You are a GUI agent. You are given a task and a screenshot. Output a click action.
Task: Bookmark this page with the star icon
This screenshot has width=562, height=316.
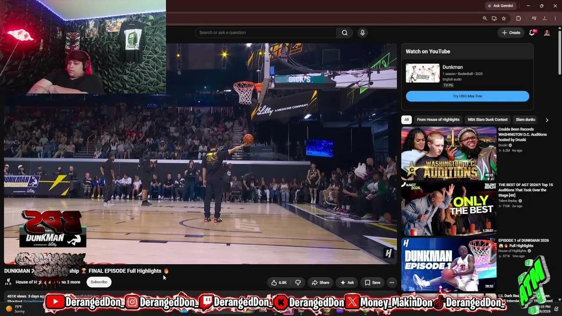[504, 18]
